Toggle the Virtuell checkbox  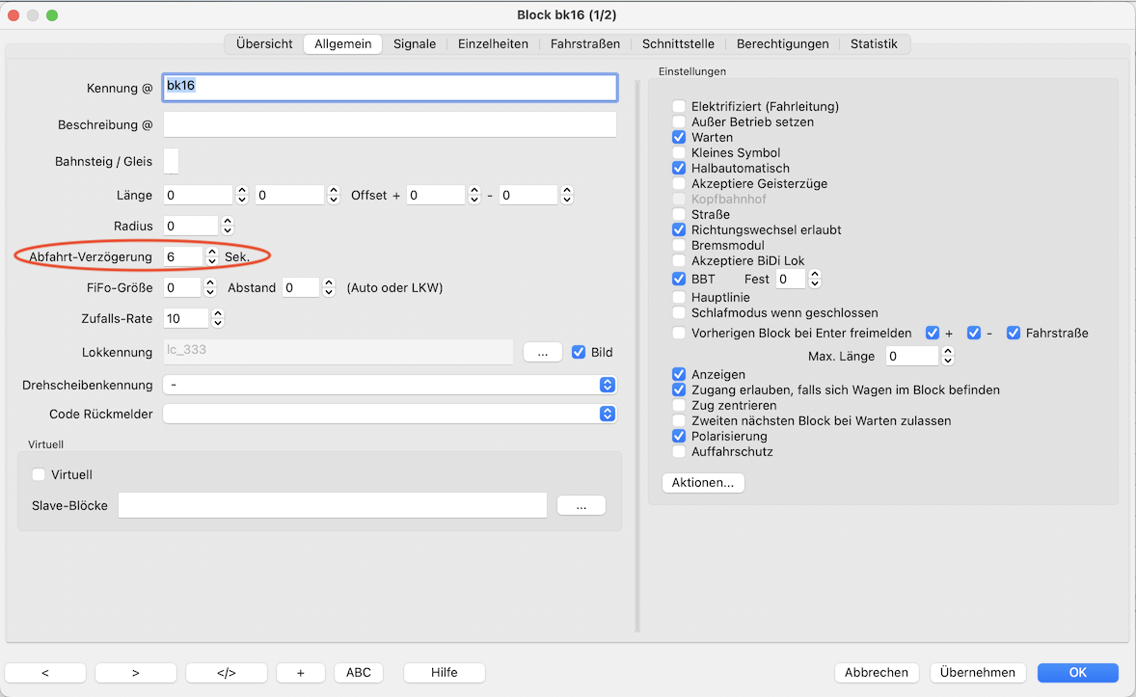[40, 474]
